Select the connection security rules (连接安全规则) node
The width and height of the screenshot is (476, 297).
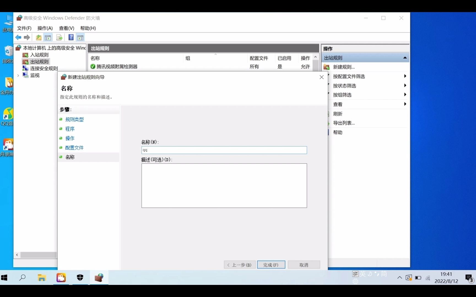(x=44, y=68)
